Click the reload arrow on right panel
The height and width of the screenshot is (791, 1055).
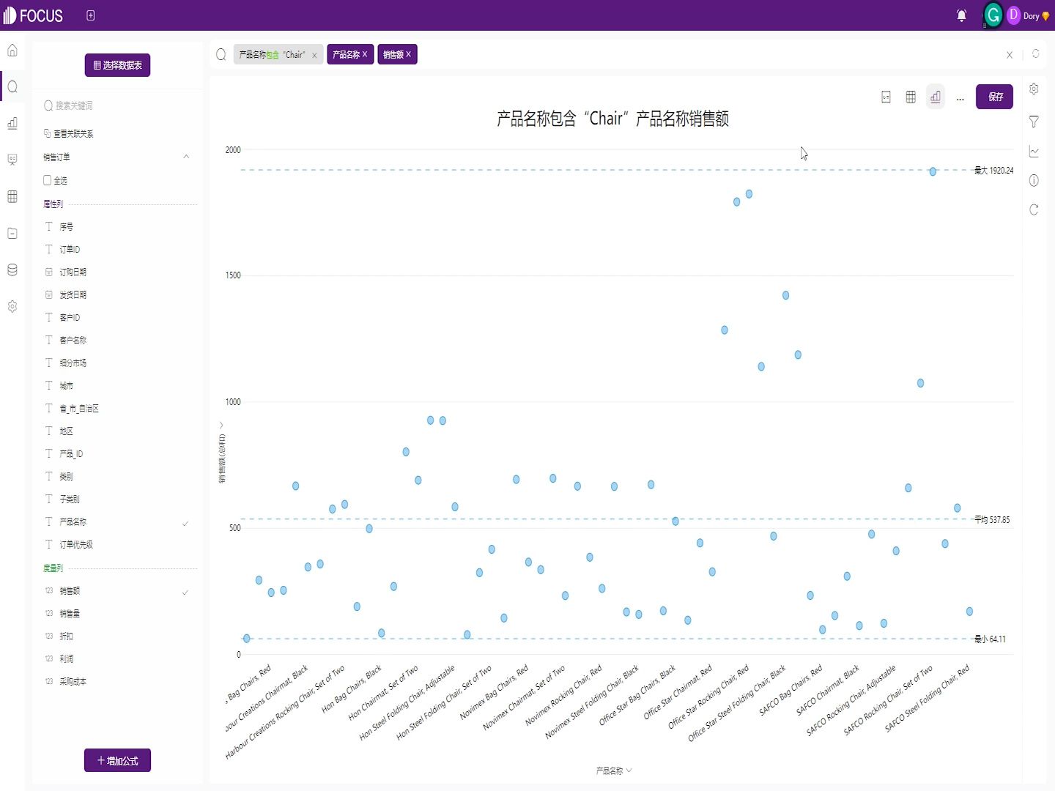pos(1034,209)
